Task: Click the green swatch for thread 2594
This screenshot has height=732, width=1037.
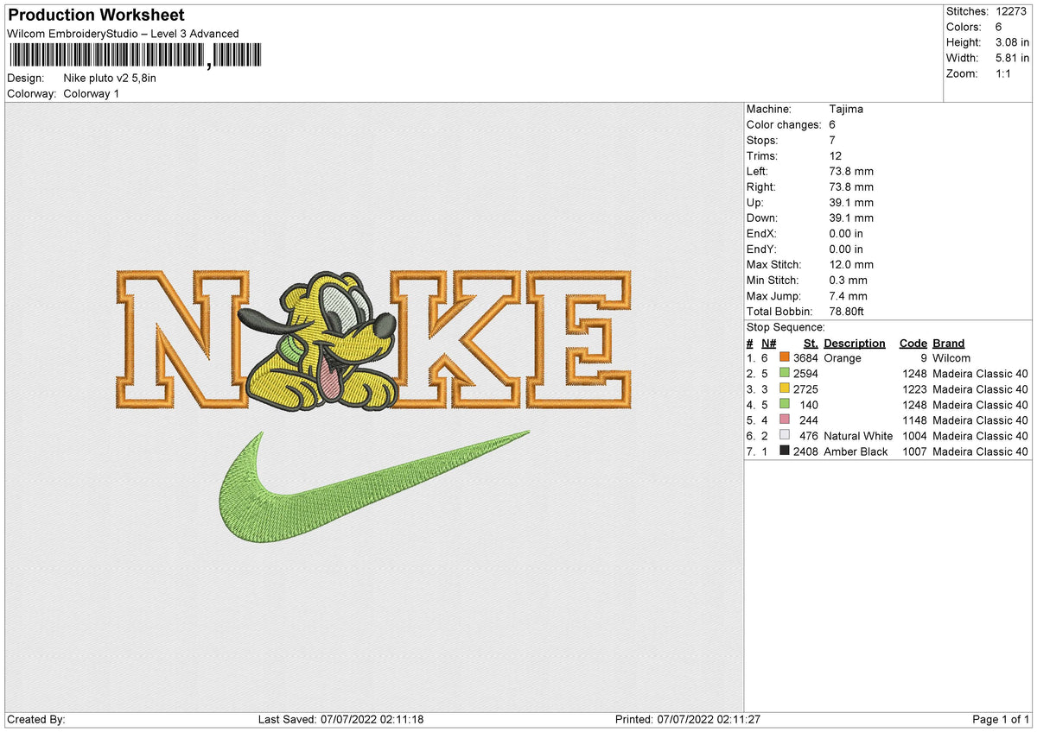Action: point(785,374)
